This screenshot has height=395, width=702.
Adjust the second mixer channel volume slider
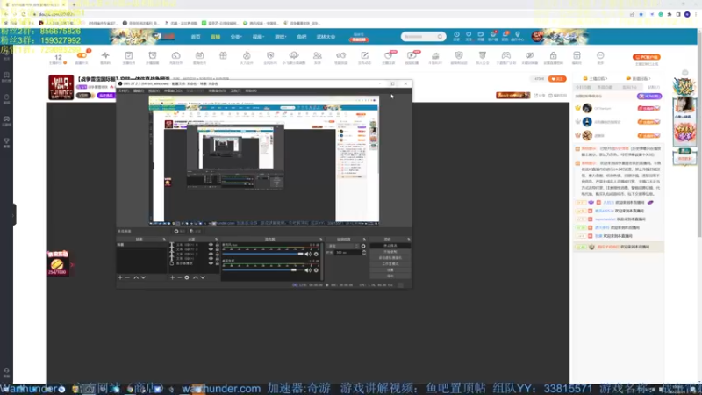[262, 270]
